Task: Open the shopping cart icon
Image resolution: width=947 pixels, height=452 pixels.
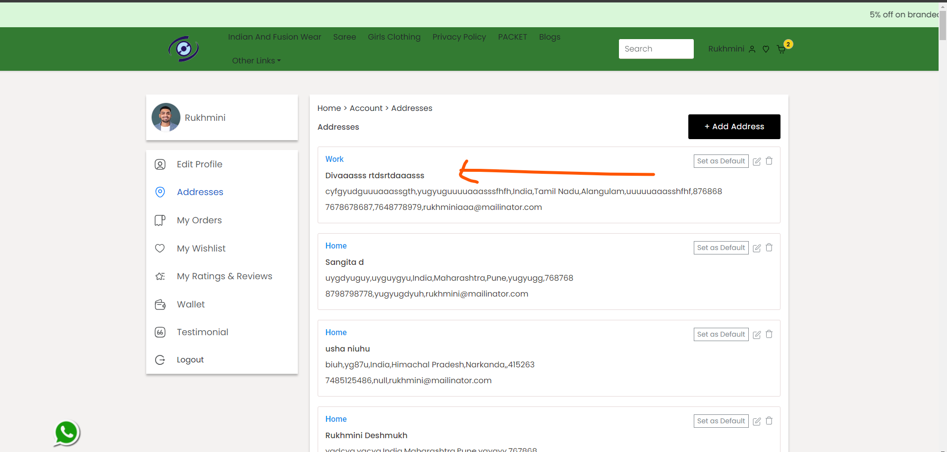Action: tap(781, 49)
